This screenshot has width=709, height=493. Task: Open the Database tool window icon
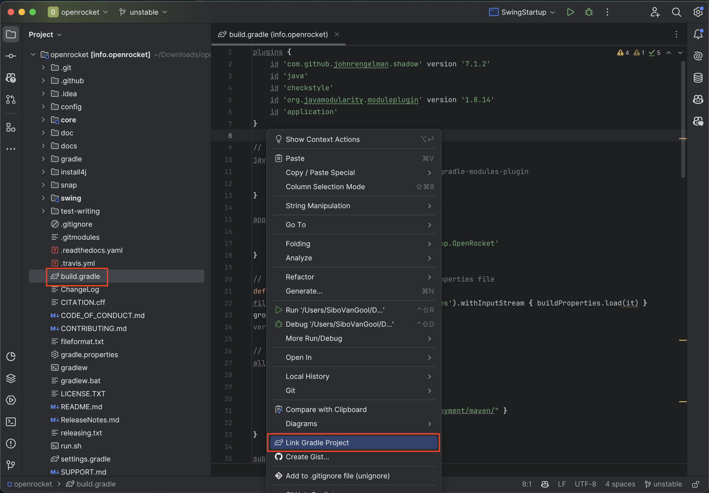[698, 77]
